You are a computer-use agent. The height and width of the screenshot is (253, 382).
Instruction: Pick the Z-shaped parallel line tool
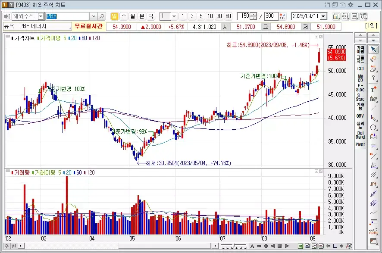[x=373, y=146]
